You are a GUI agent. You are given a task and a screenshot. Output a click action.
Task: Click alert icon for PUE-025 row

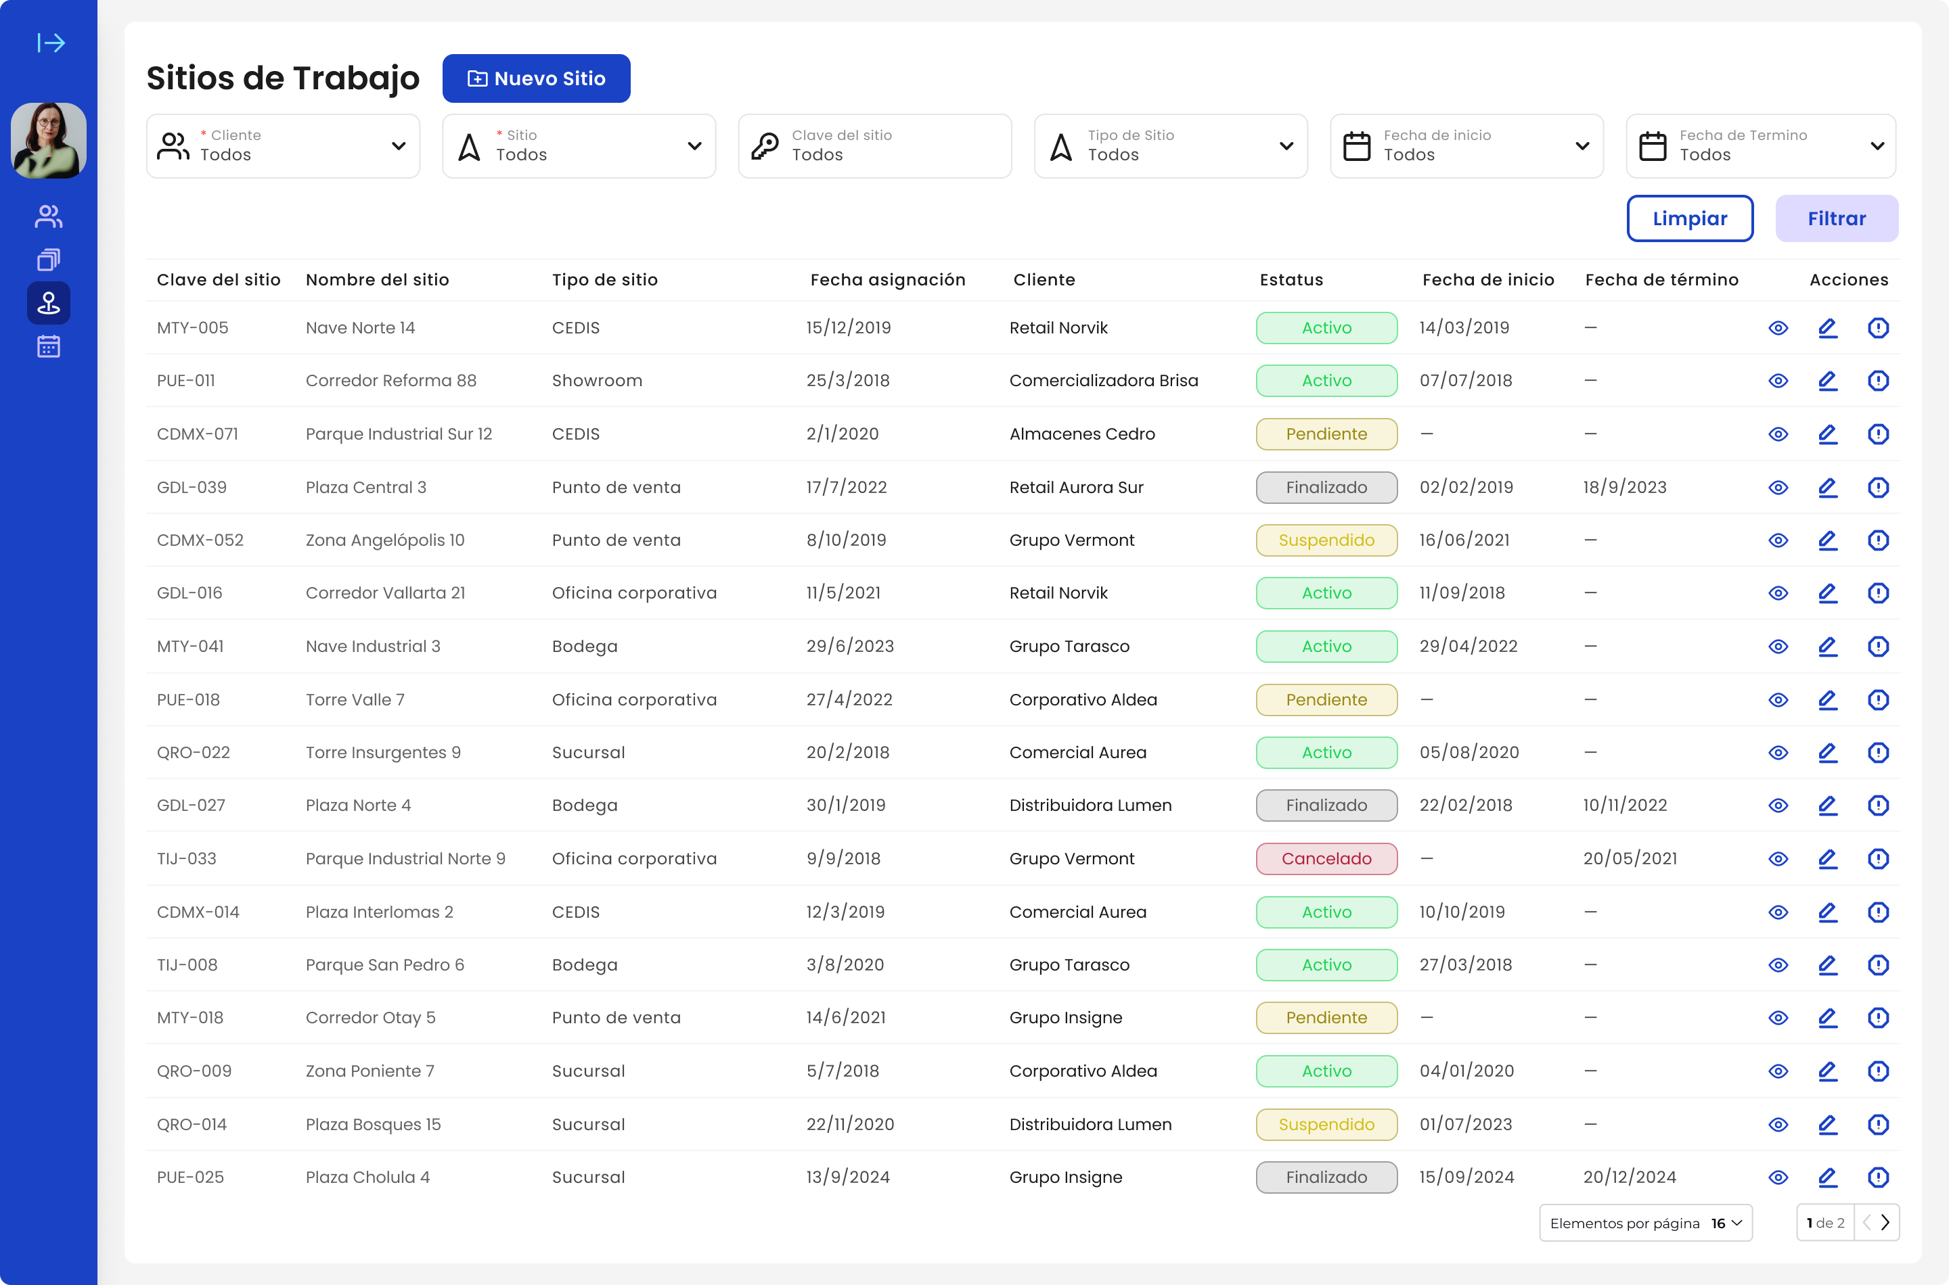pos(1878,1177)
